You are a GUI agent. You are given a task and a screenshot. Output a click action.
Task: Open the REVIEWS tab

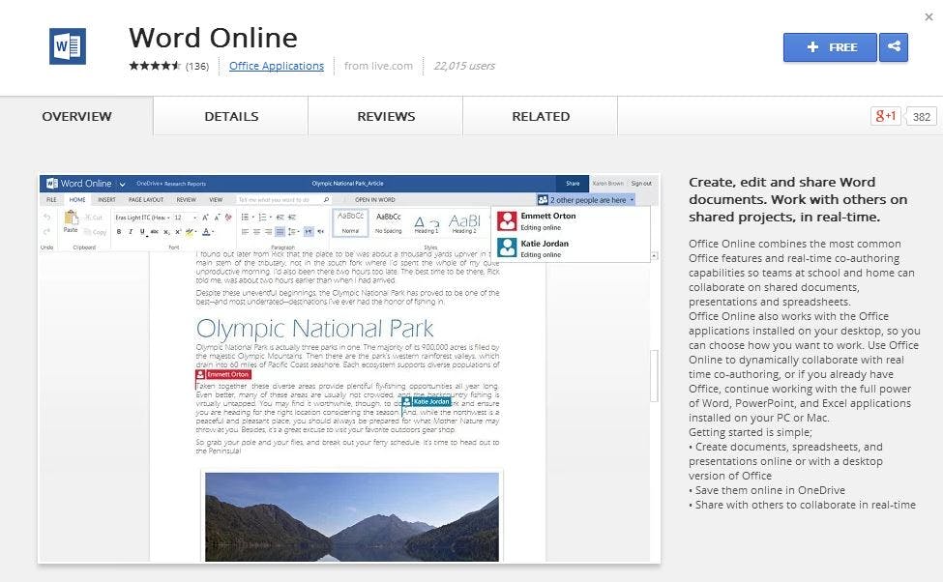tap(386, 116)
